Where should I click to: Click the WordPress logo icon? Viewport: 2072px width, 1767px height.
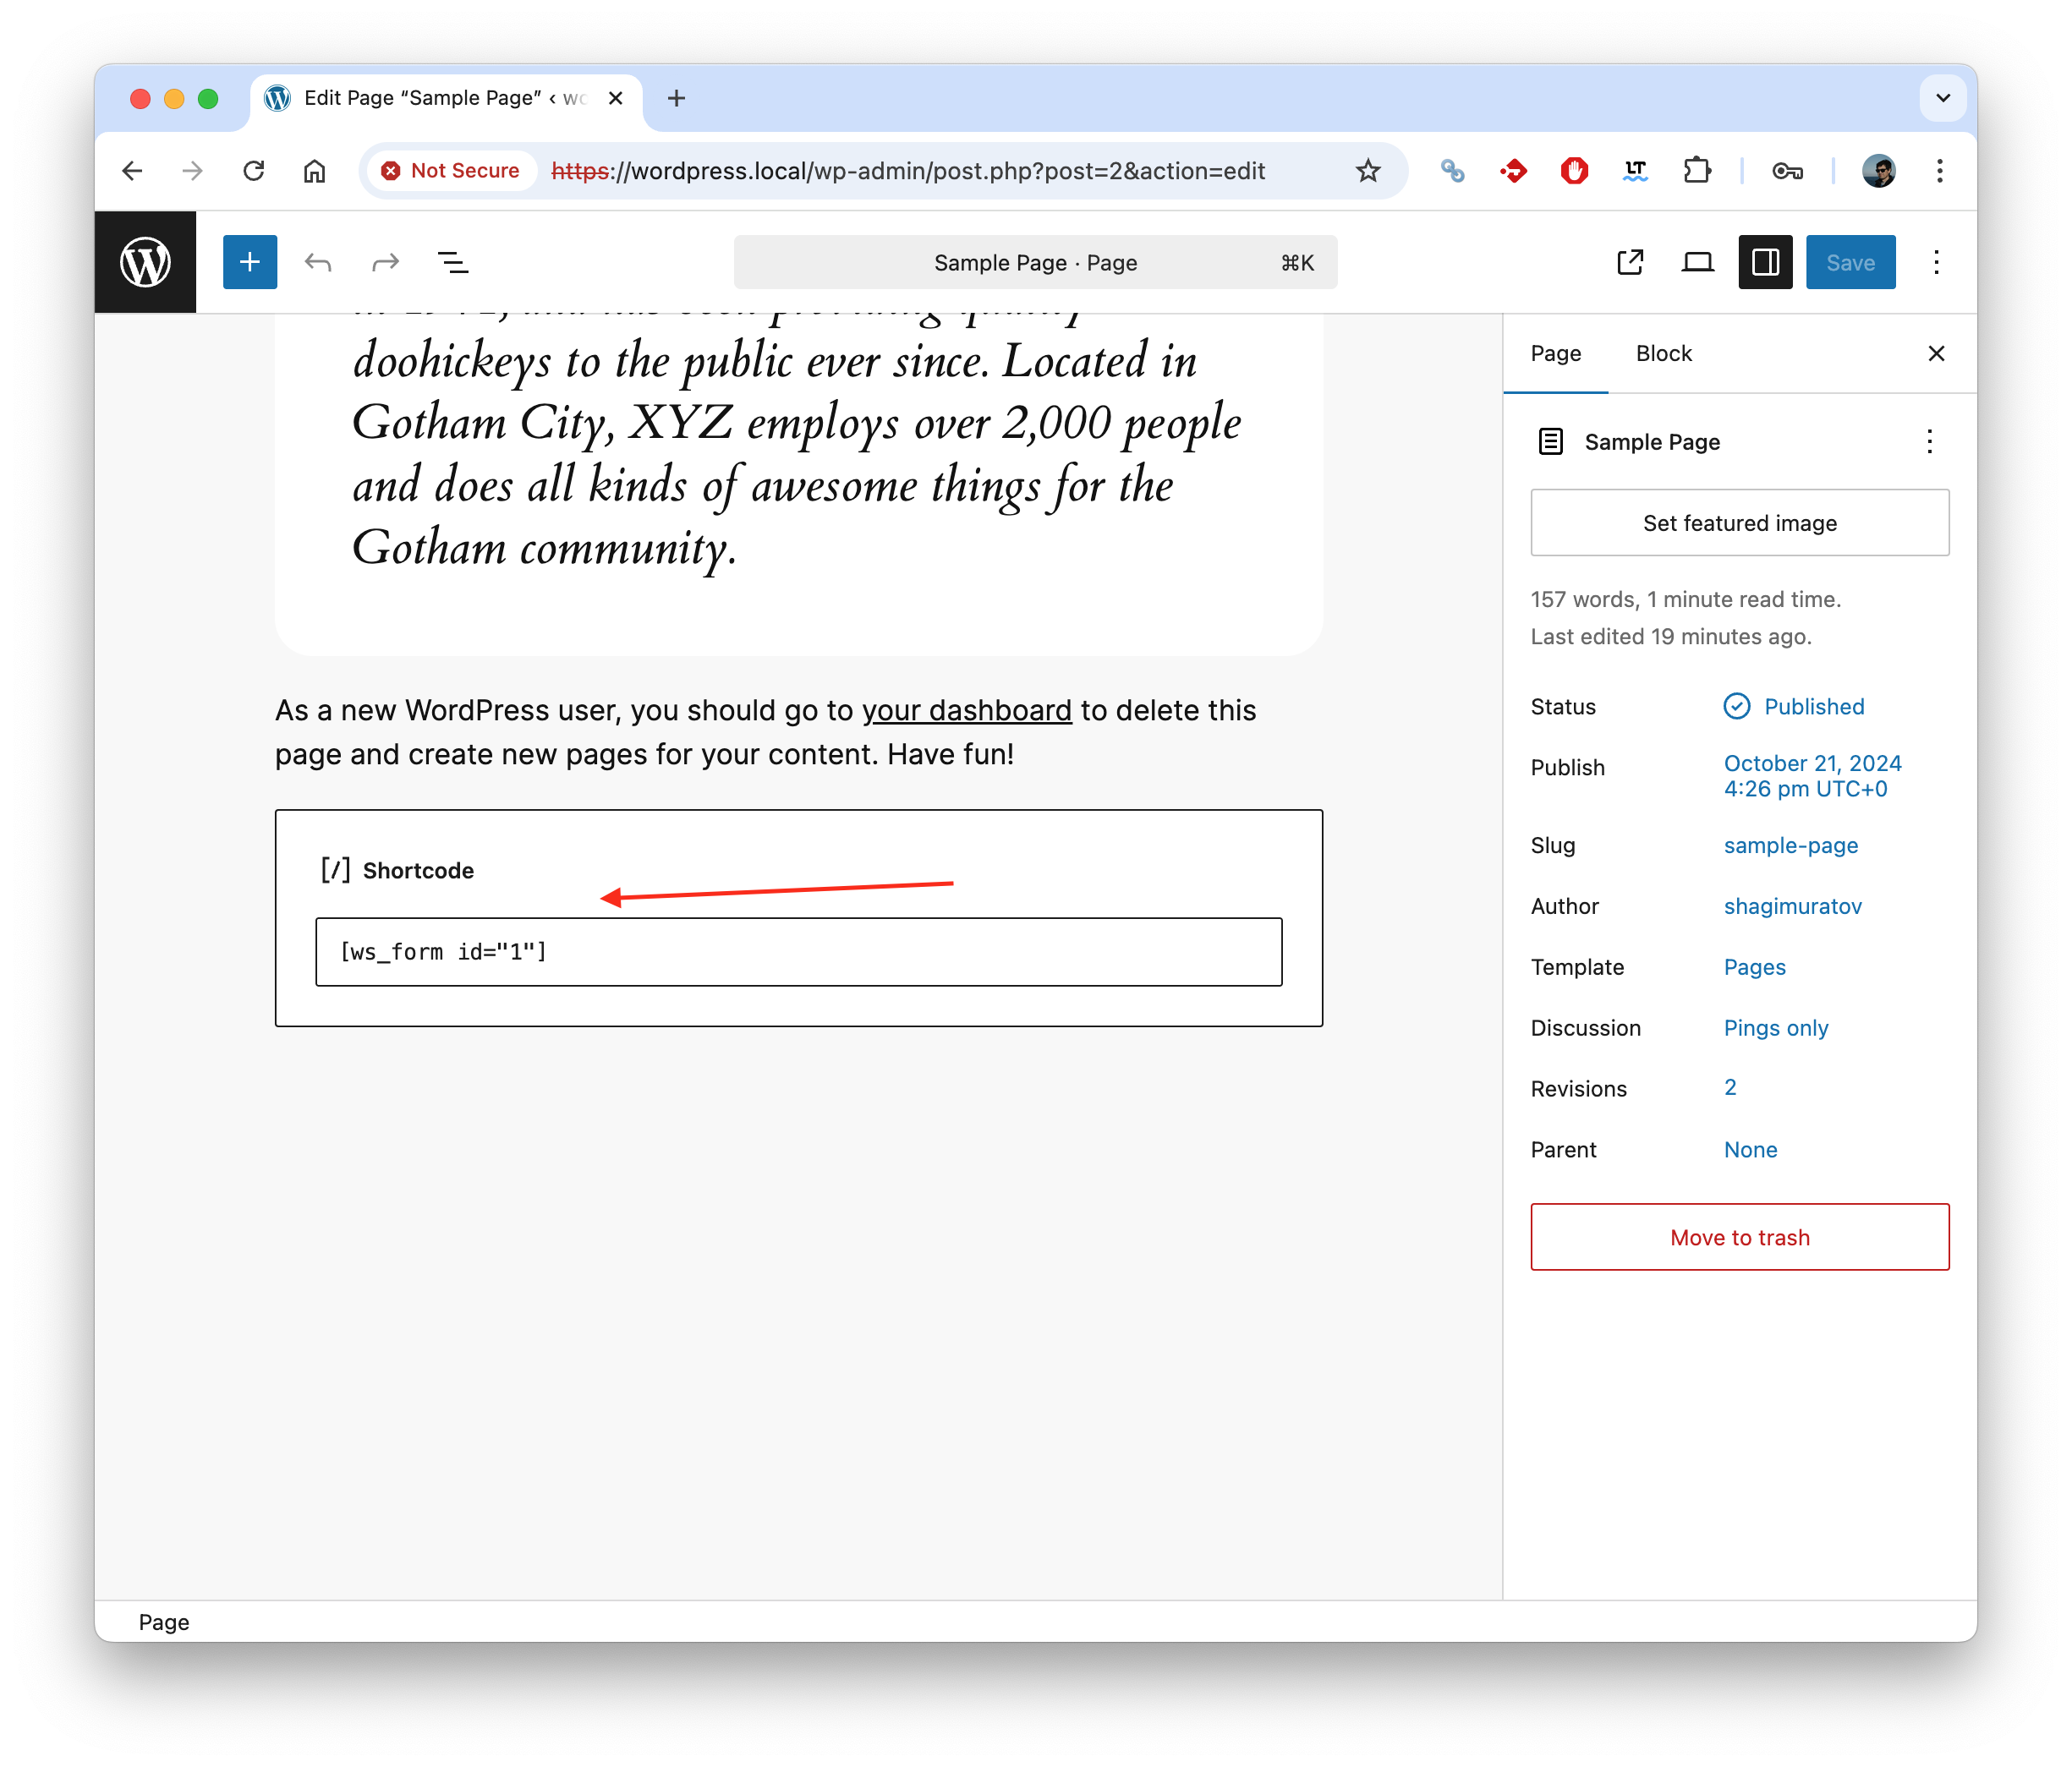pyautogui.click(x=145, y=262)
